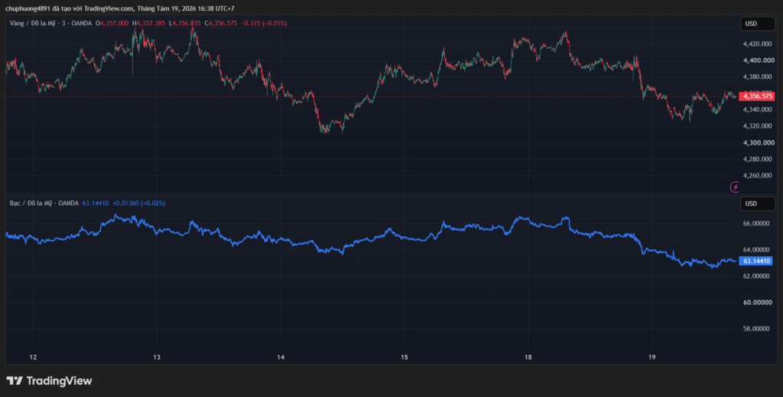This screenshot has height=397, width=783.
Task: Select the Vàng / Đô la Mỹ symbol legend
Action: [x=51, y=23]
